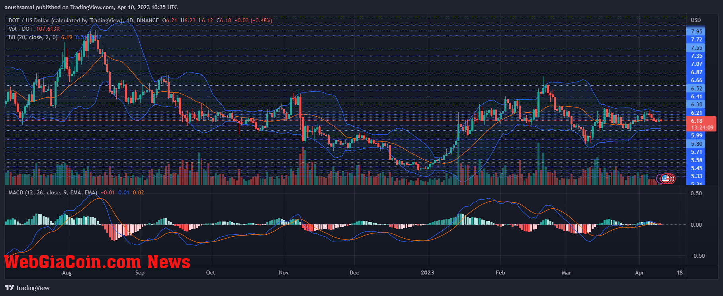Click the 7.07 price level label

point(696,64)
